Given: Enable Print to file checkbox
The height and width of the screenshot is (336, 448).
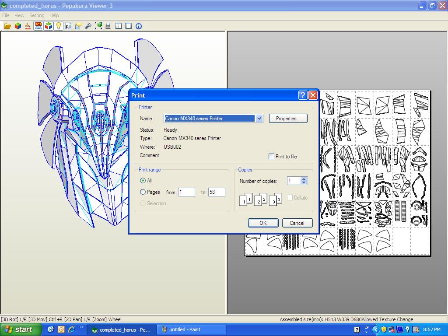Looking at the screenshot, I should point(271,156).
